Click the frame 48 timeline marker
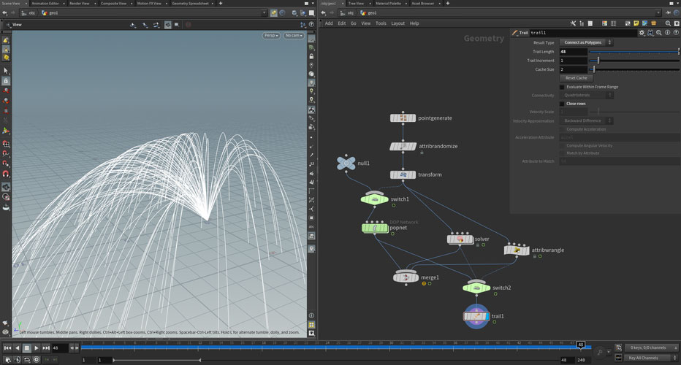The width and height of the screenshot is (681, 365). (x=581, y=345)
